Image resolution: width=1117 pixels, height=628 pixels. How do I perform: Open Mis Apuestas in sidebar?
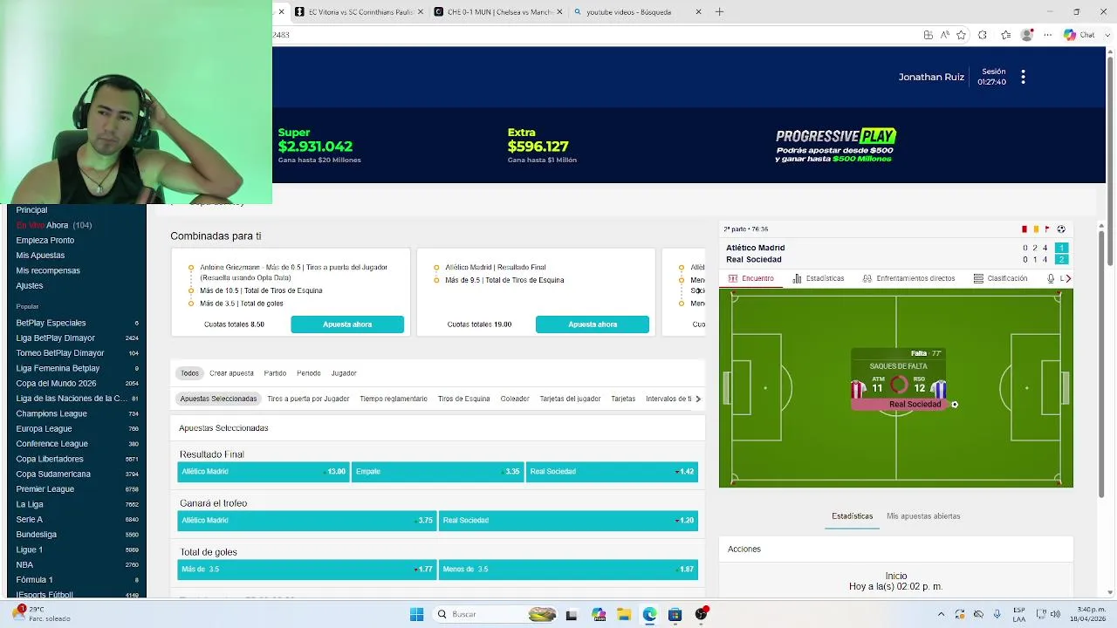[40, 256]
